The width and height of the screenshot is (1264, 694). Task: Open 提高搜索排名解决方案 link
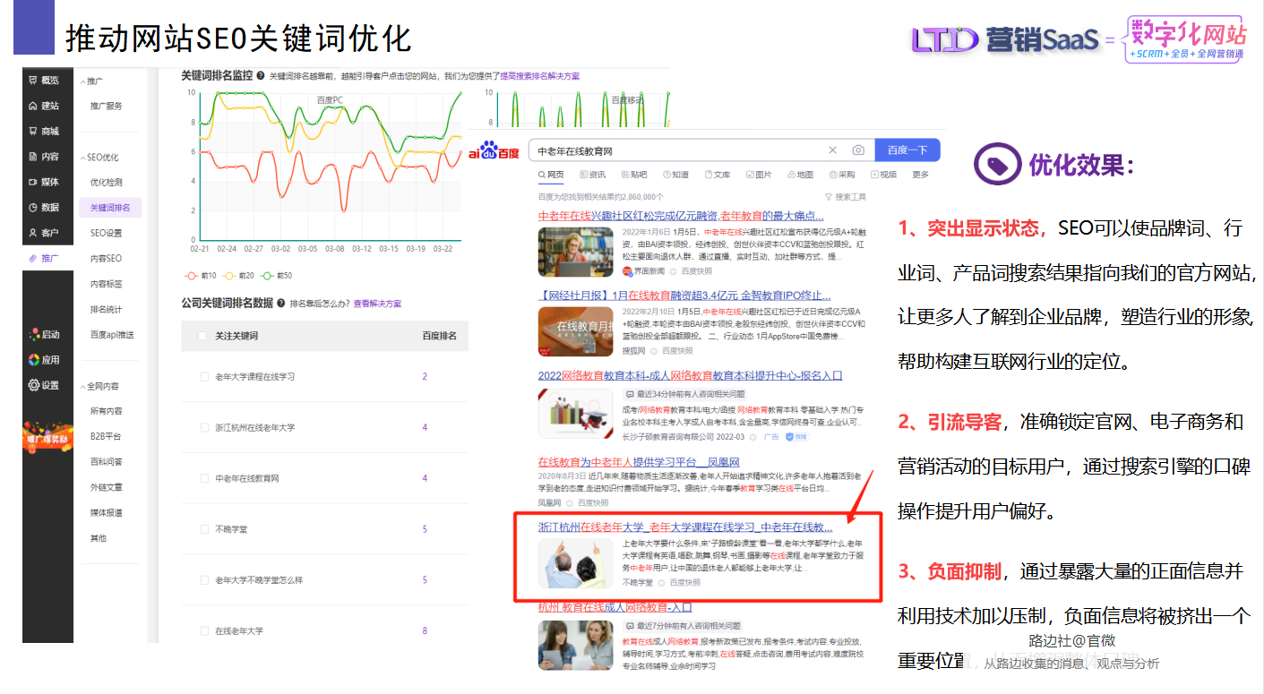pyautogui.click(x=539, y=76)
